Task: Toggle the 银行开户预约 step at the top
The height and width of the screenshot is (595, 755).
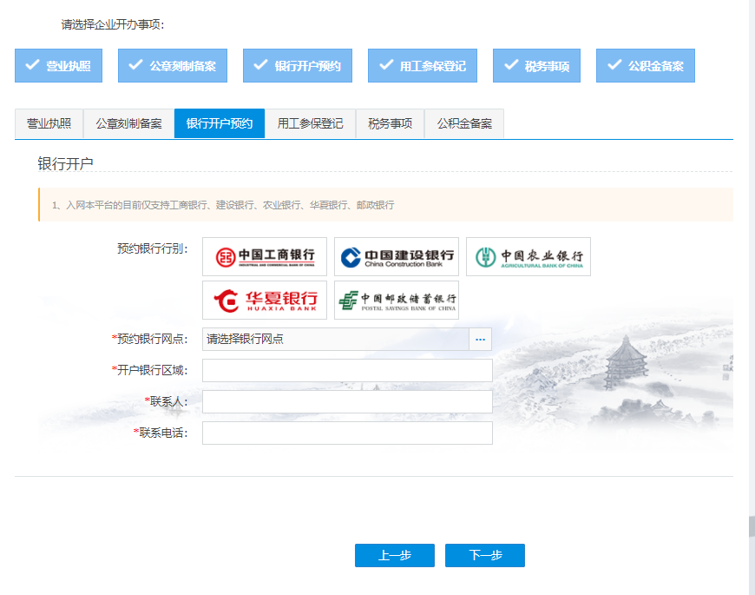Action: pyautogui.click(x=297, y=64)
